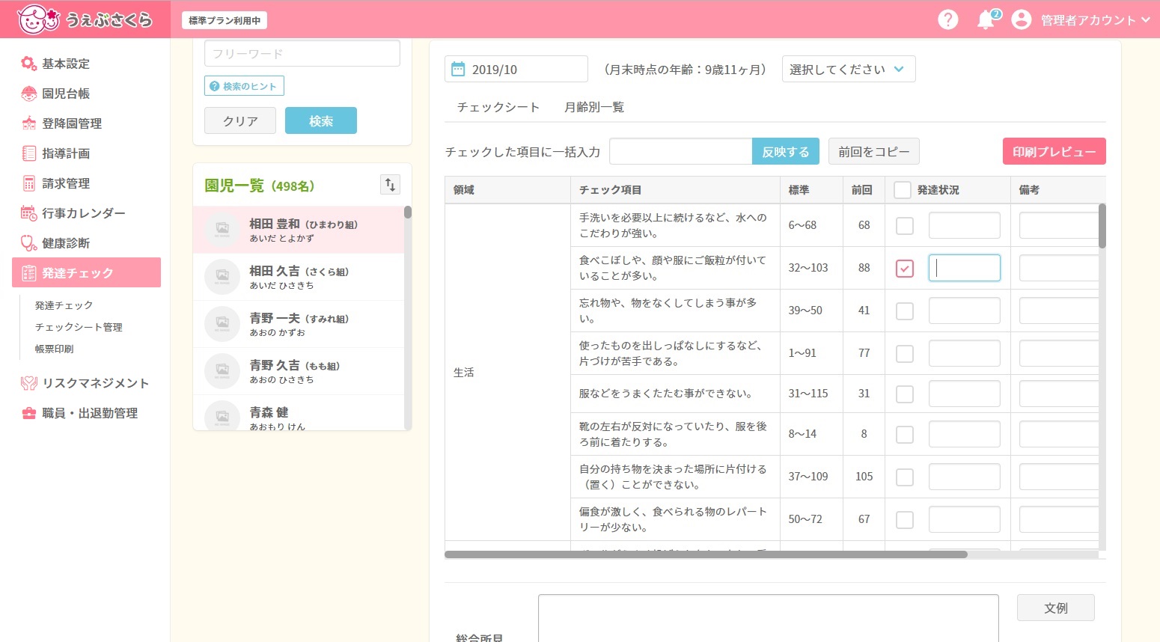1160x642 pixels.
Task: Select 帳票印刷 submenu item
Action: pyautogui.click(x=55, y=349)
